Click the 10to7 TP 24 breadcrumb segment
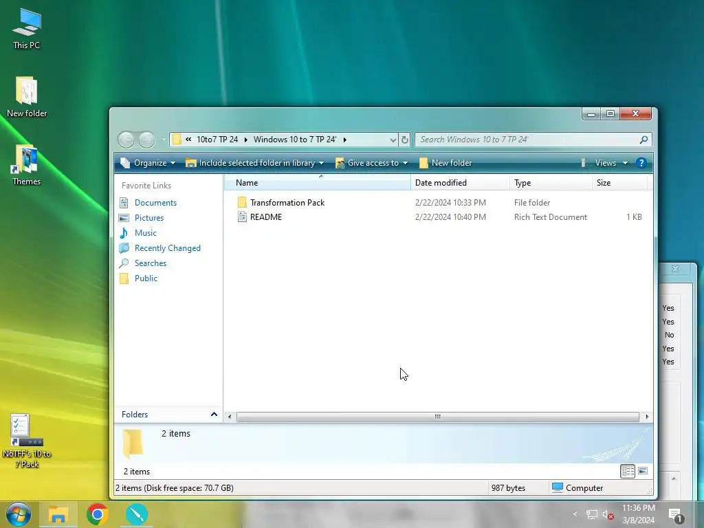 217,140
